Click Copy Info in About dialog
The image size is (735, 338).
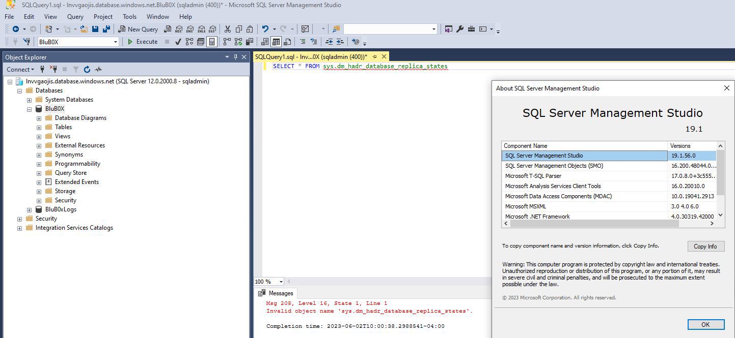click(x=705, y=246)
